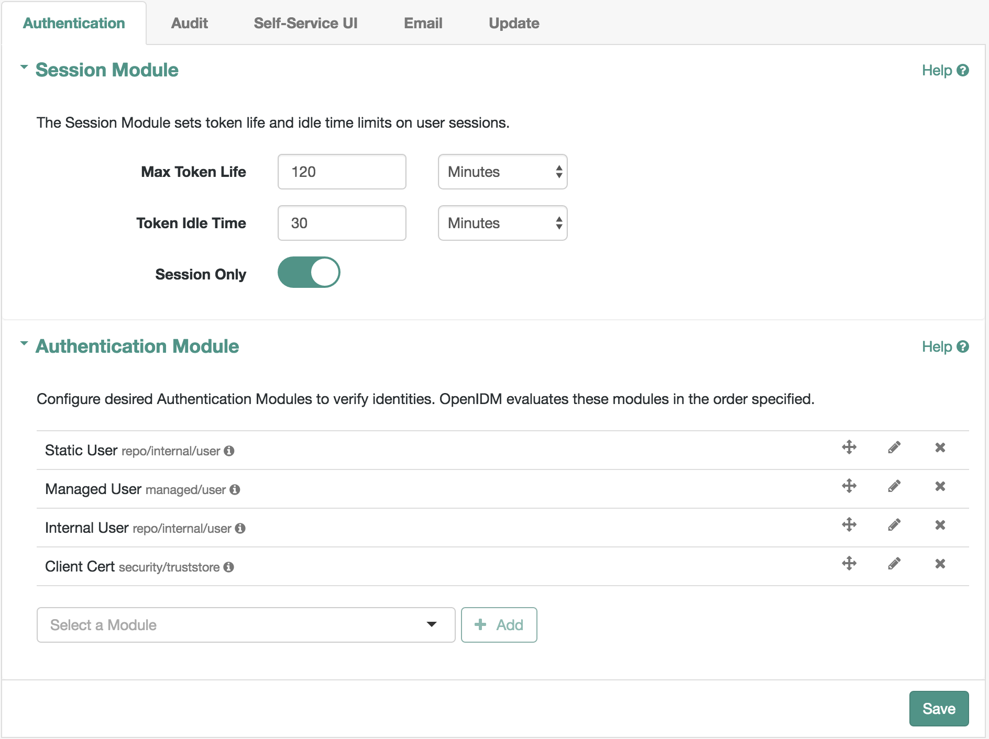Click the Static User module name

click(81, 450)
